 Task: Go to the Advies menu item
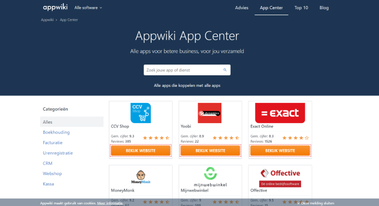241,8
